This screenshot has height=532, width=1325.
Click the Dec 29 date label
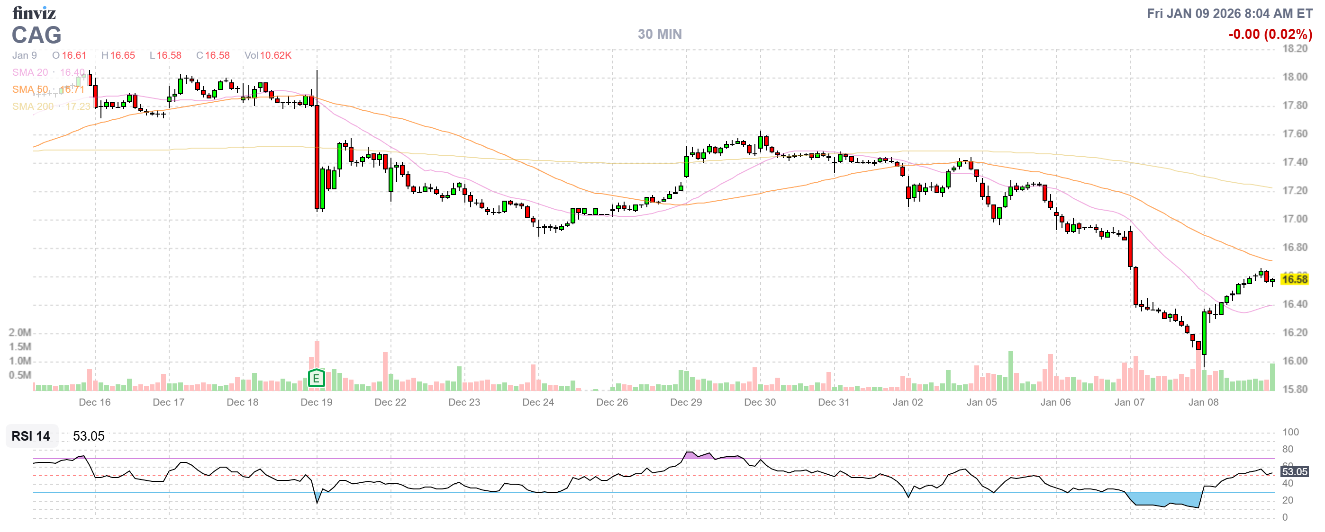coord(686,402)
